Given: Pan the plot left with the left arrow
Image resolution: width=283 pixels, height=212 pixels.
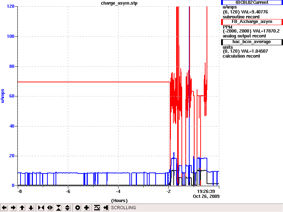Looking at the screenshot, I should coord(4,208).
